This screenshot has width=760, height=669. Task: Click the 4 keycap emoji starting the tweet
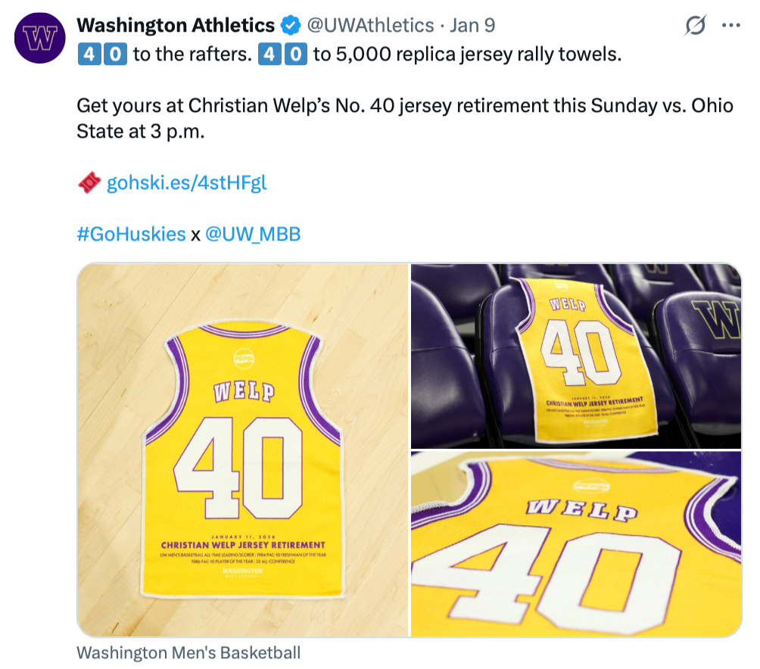(87, 55)
